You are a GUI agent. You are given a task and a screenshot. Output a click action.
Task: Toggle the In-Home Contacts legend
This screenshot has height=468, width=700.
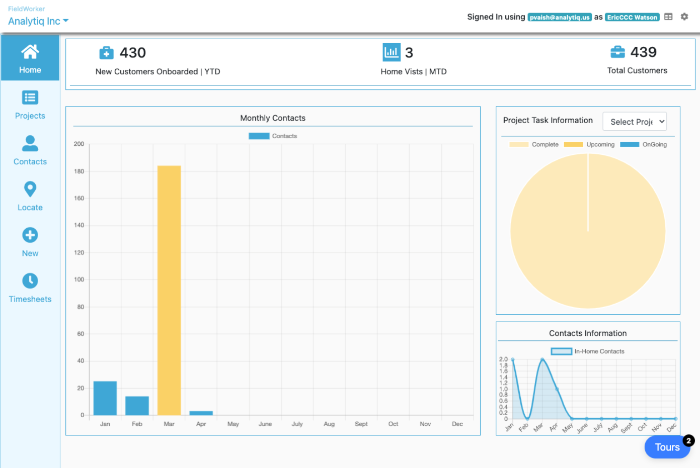[x=588, y=351]
